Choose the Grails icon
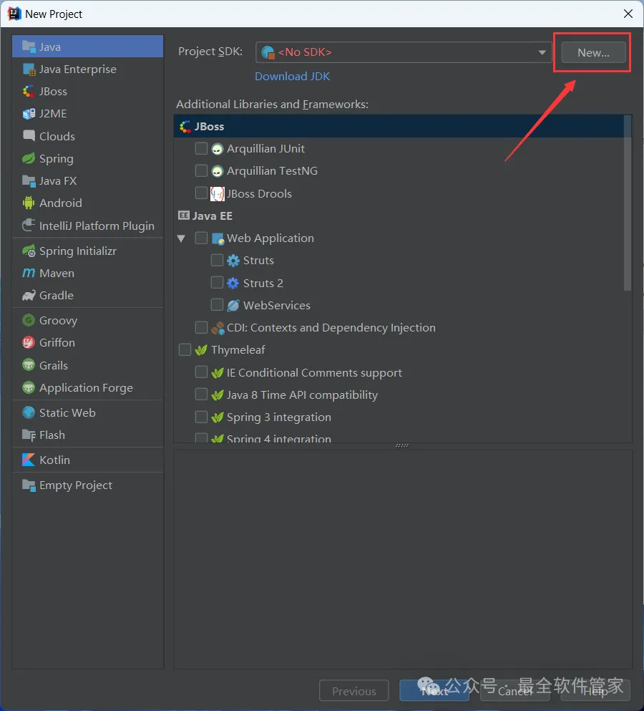 [29, 365]
